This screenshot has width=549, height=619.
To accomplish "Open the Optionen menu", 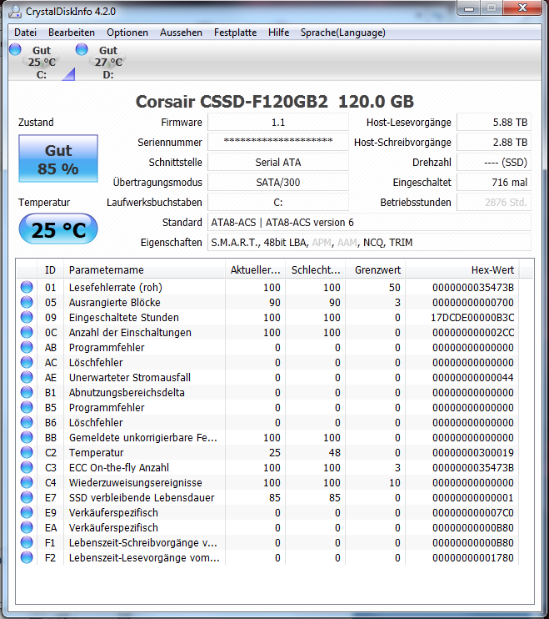I will click(127, 33).
